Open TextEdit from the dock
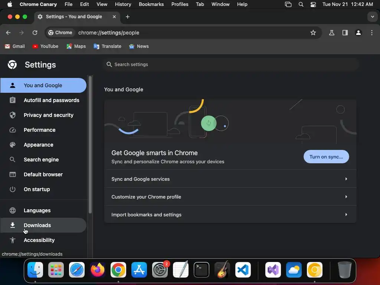Image resolution: width=380 pixels, height=285 pixels. point(181,270)
